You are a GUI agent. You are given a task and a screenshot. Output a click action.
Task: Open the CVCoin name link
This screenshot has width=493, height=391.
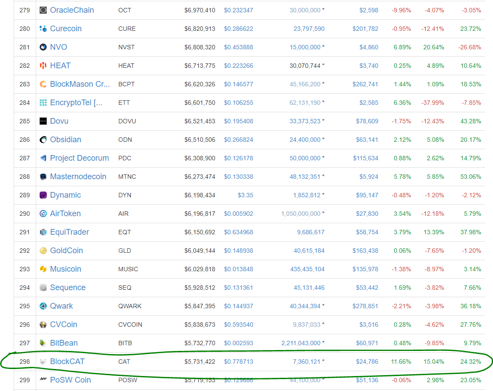coord(63,325)
